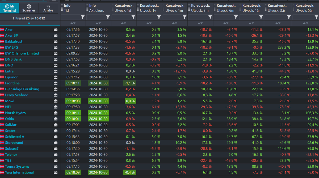This screenshot has height=178, width=319.
Task: Click the -75,2 % value in the NEL row
Action: tap(284, 107)
